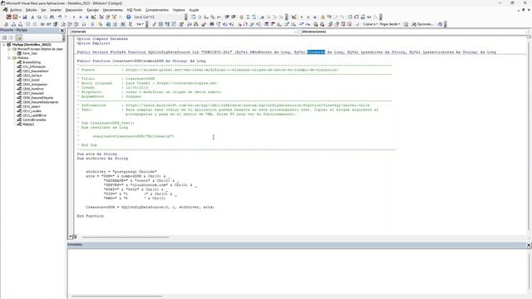Collapse the Módulos folder
532x299 pixels.
[9, 57]
